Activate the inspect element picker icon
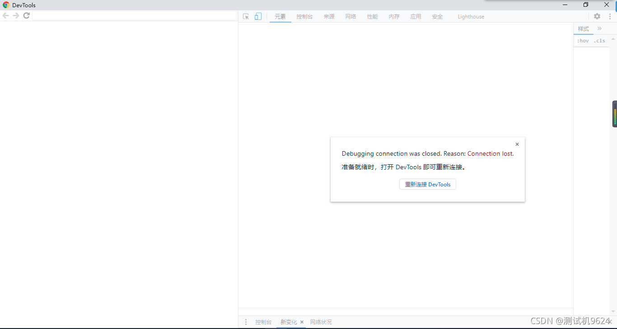The width and height of the screenshot is (617, 329). coord(246,16)
